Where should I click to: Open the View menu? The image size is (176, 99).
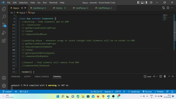click(x=32, y=2)
